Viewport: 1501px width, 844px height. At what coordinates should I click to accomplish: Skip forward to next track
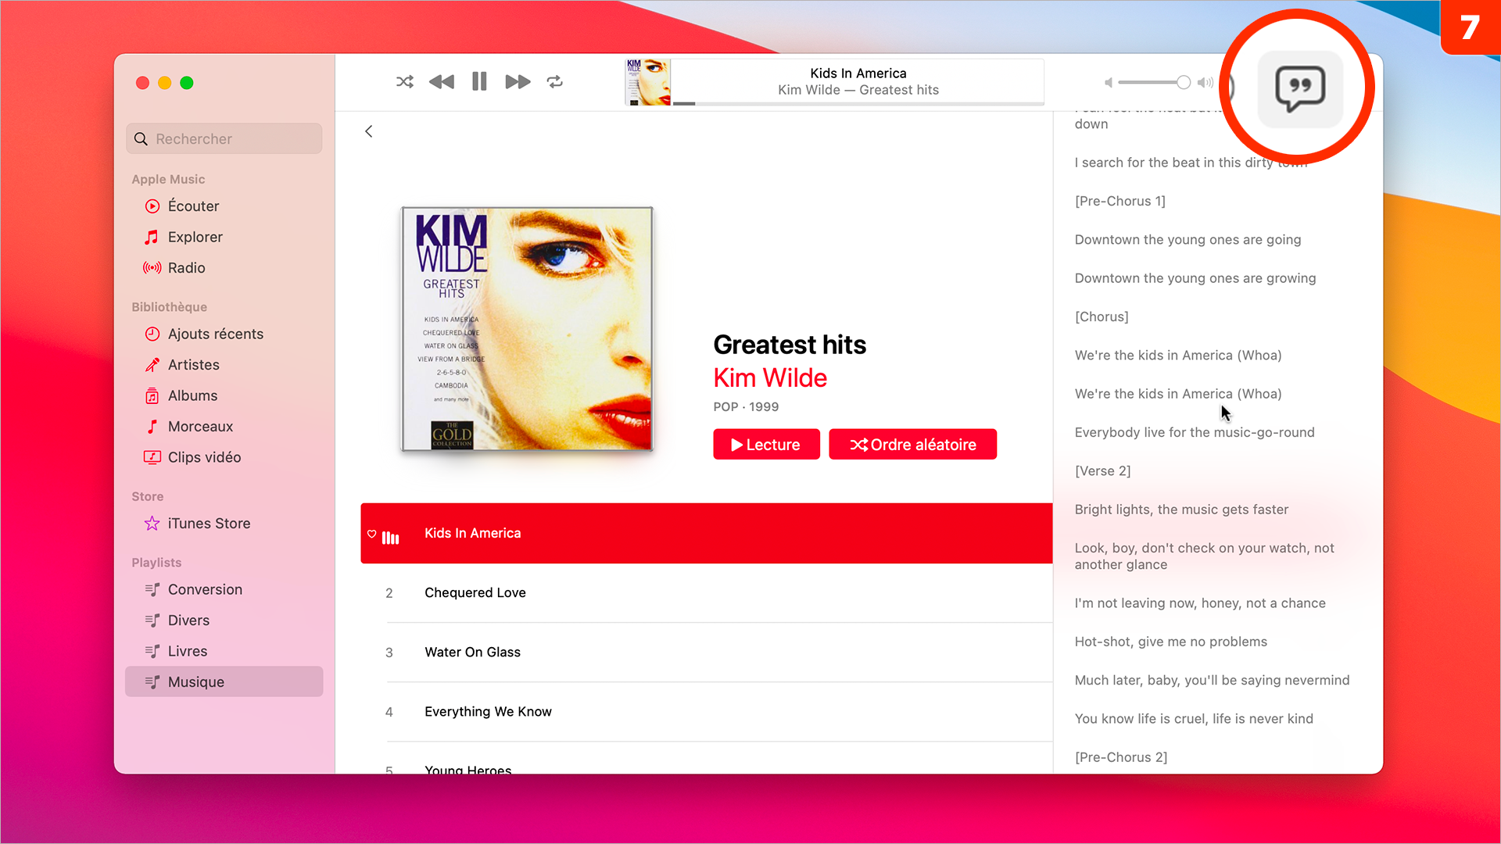click(518, 82)
